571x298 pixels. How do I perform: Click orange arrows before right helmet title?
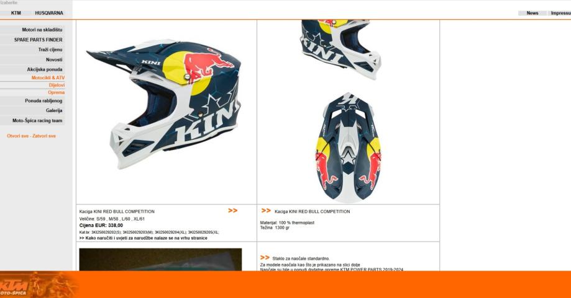coord(266,211)
